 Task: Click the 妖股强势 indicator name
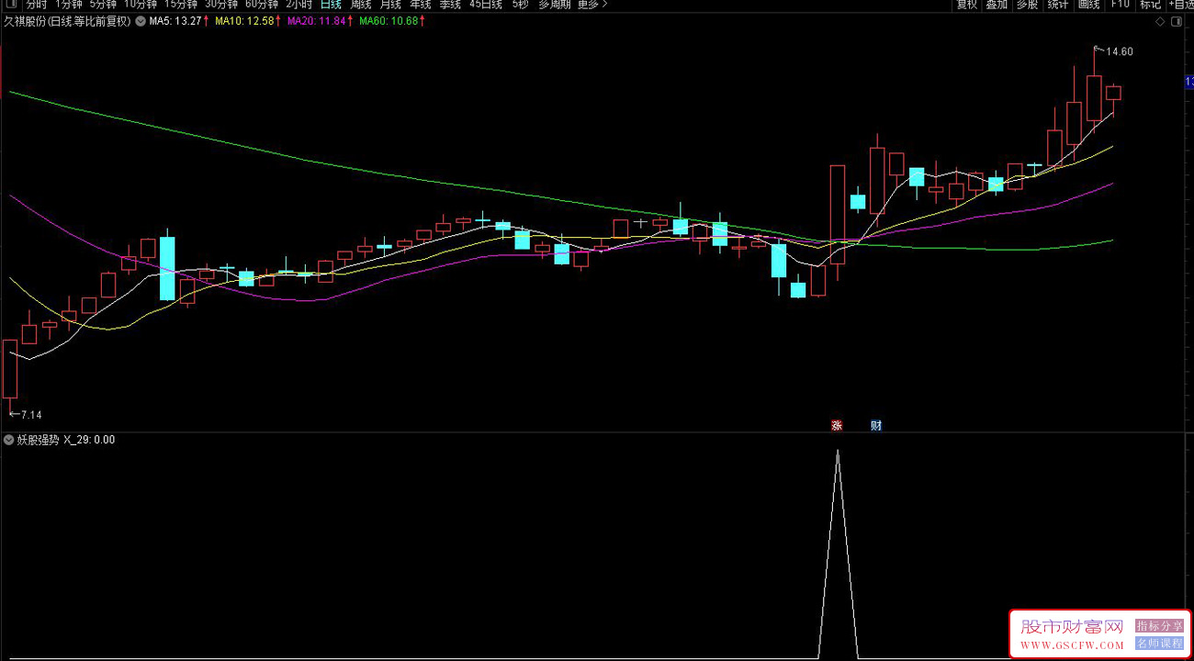[x=38, y=440]
